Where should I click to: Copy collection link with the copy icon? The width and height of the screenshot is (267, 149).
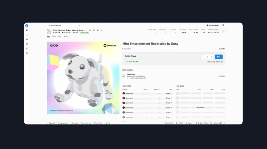pos(94,30)
